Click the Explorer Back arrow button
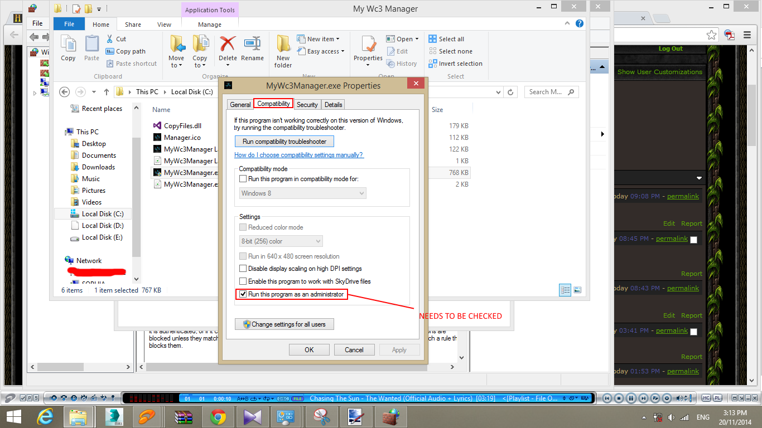 [64, 92]
